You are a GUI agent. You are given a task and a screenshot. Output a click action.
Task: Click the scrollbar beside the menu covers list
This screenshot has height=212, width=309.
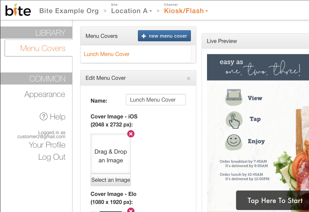tap(194, 54)
